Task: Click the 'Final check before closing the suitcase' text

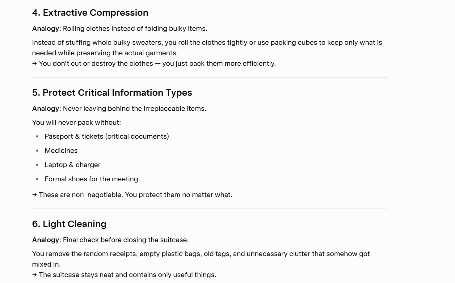Action: tap(126, 240)
